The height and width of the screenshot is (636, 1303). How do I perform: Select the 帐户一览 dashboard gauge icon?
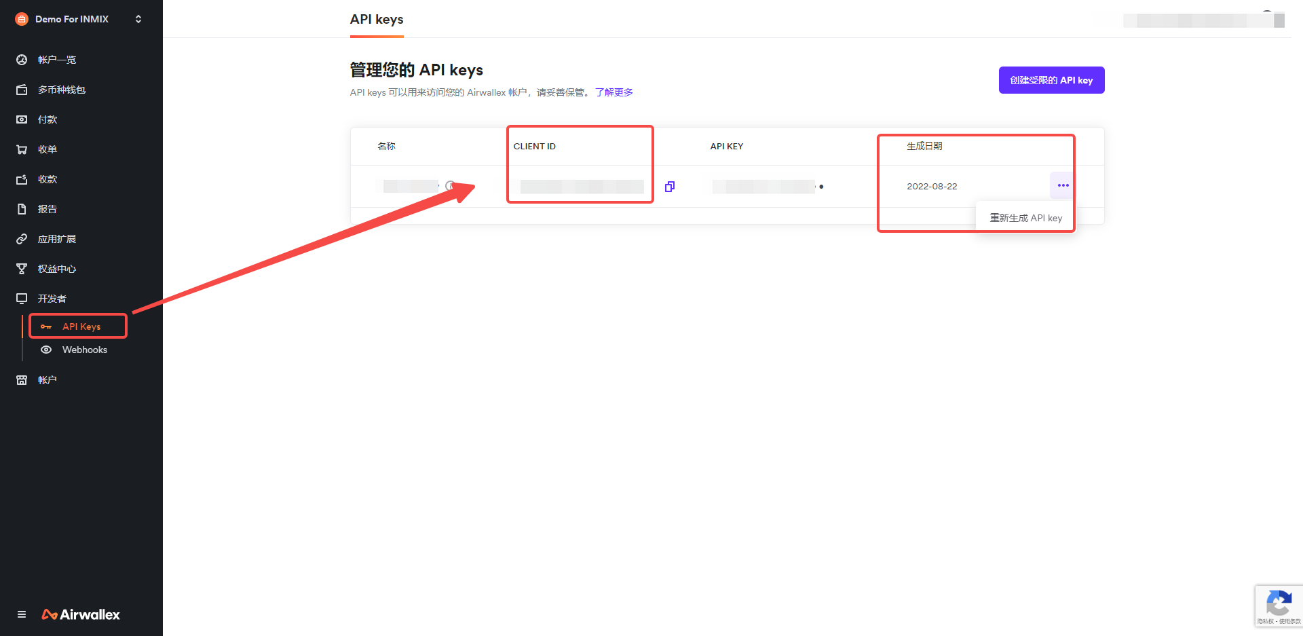point(21,60)
